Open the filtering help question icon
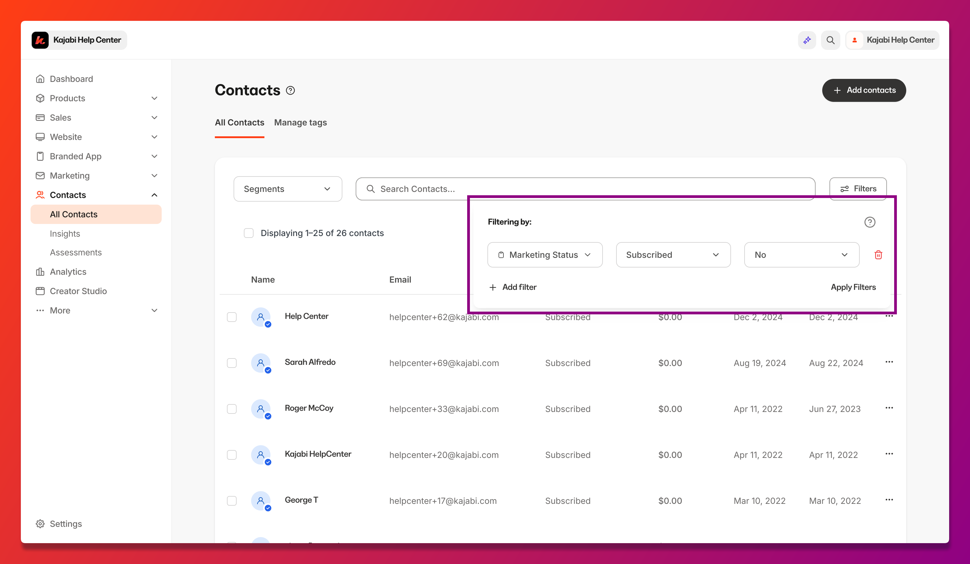970x564 pixels. coord(870,222)
